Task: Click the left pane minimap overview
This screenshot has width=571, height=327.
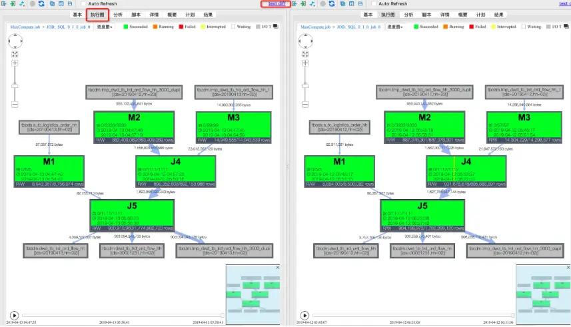Action: tap(253, 294)
